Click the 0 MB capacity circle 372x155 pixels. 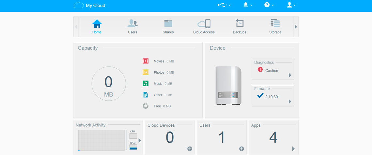[x=109, y=84]
